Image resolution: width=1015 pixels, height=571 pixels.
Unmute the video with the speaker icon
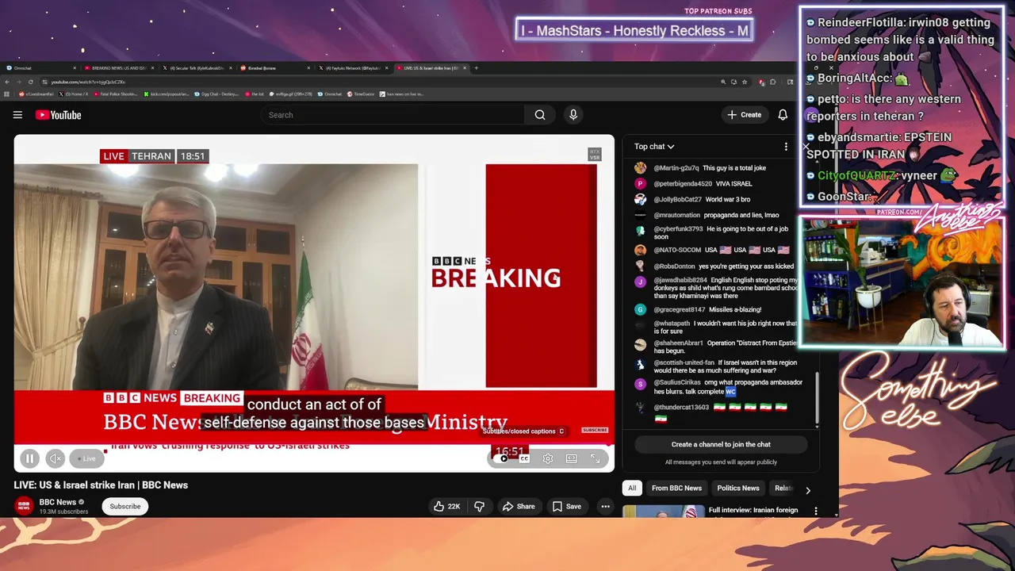(56, 458)
